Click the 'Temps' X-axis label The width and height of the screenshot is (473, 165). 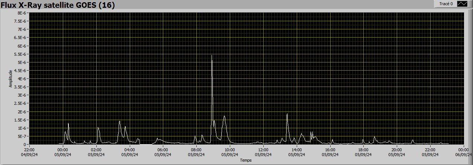[245, 161]
